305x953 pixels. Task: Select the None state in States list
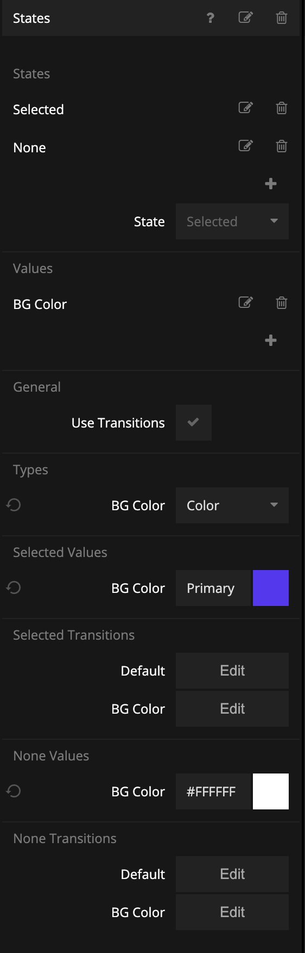click(x=29, y=147)
